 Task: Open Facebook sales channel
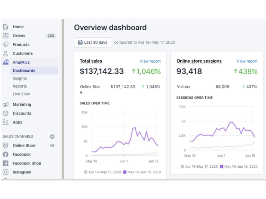click(22, 154)
